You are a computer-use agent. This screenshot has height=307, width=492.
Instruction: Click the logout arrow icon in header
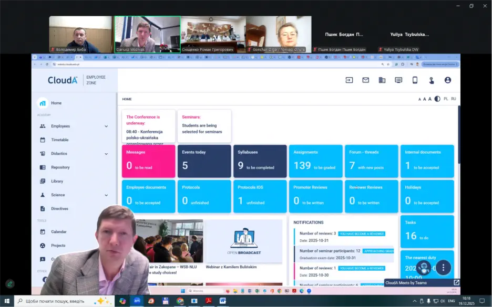tap(349, 80)
